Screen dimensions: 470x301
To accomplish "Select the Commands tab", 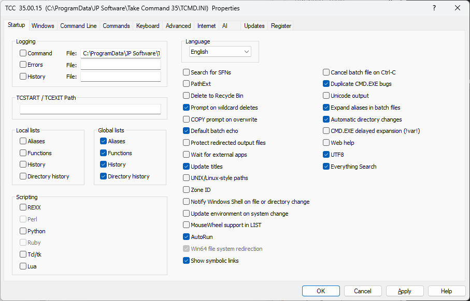I will (x=116, y=26).
